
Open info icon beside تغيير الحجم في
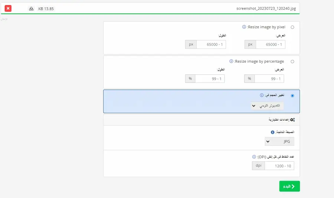[x=262, y=95]
